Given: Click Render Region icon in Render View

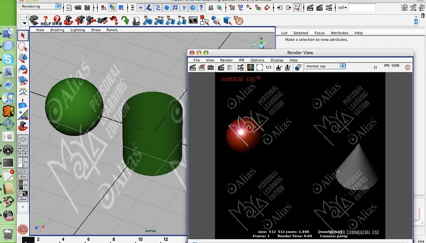Looking at the screenshot, I should click(x=202, y=67).
